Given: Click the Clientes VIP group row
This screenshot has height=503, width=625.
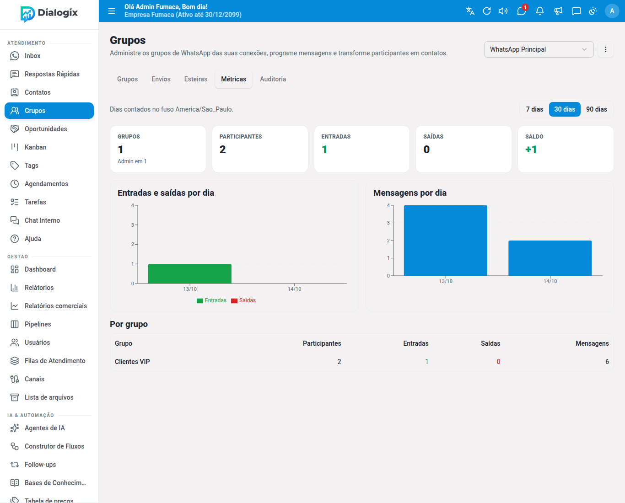Looking at the screenshot, I should 361,362.
